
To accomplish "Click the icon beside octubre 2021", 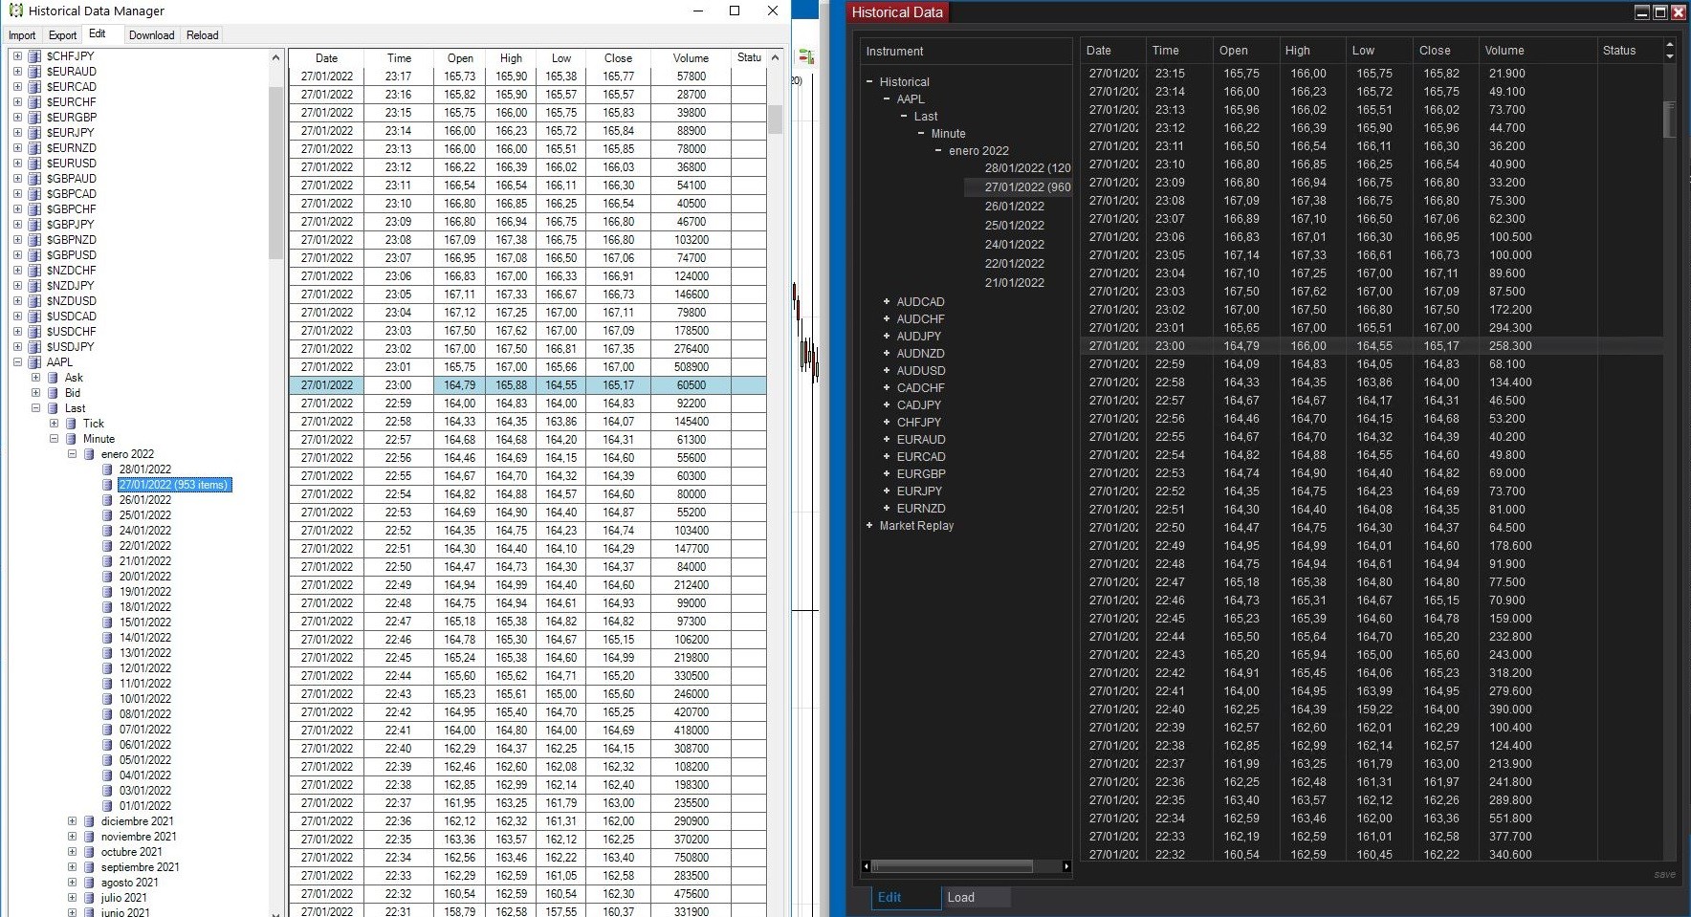I will point(89,852).
